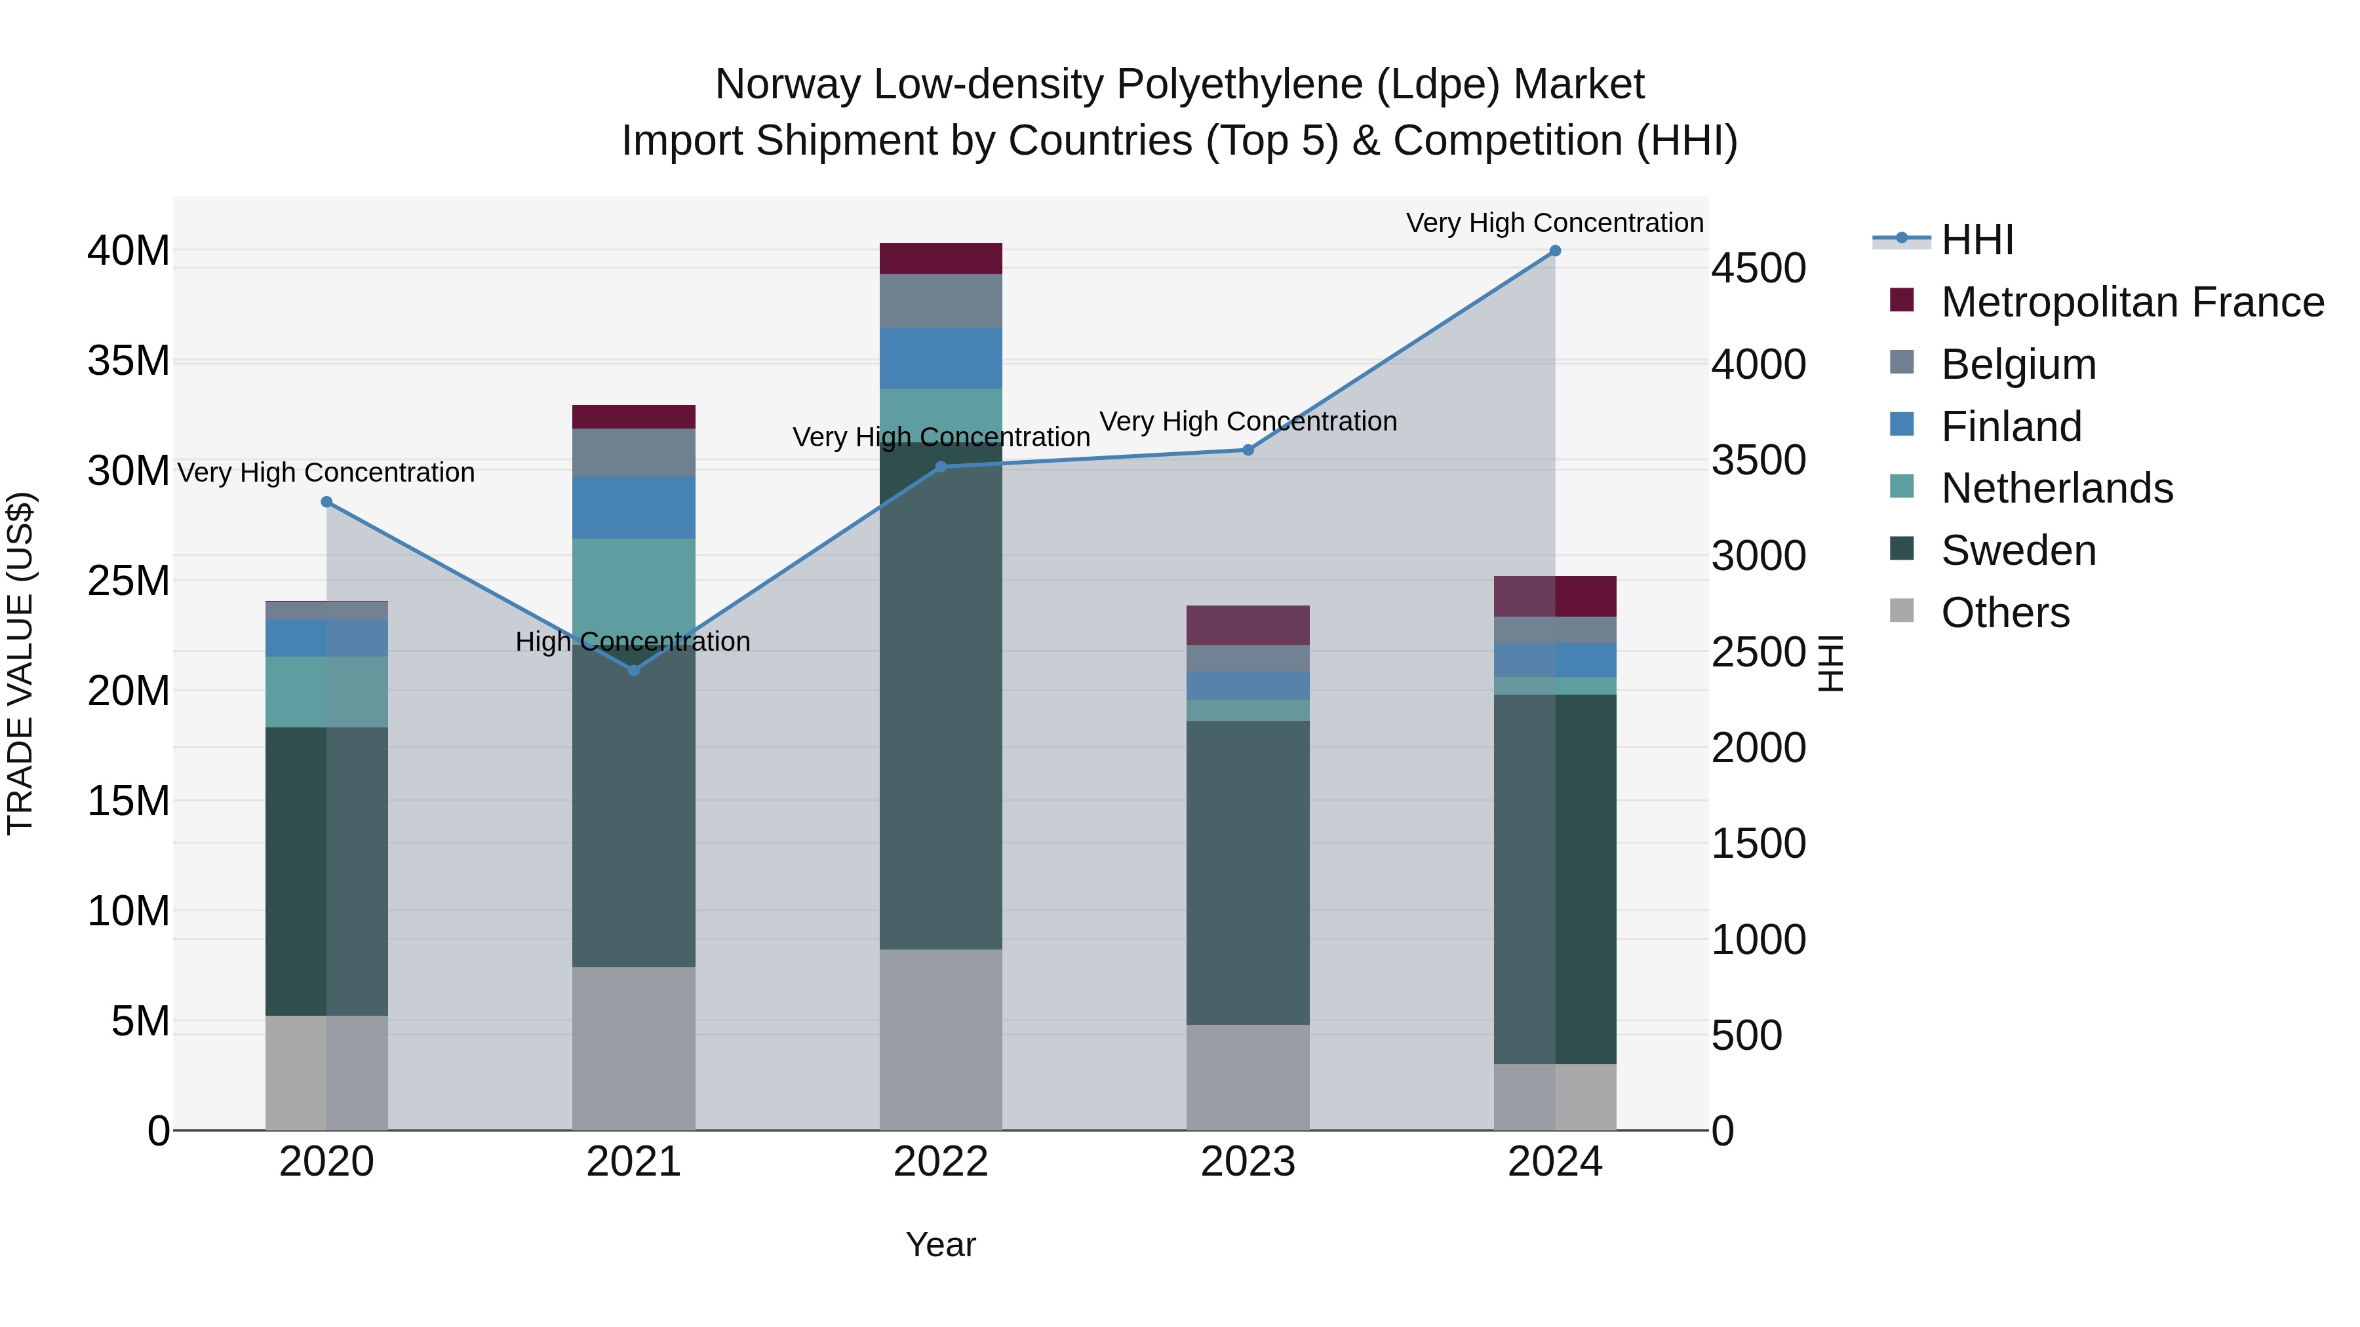This screenshot has height=1327, width=2360.
Task: Click the chart title 'Norway Low-density Polyethylene (Ldpe) Market'
Action: point(1180,85)
